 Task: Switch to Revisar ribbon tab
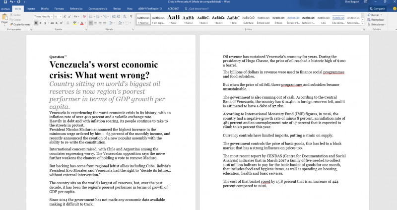(x=117, y=8)
